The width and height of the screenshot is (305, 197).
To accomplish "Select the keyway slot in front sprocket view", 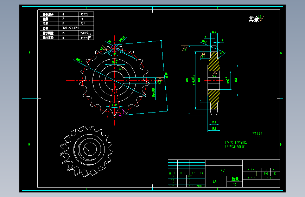I will pyautogui.click(x=123, y=80).
